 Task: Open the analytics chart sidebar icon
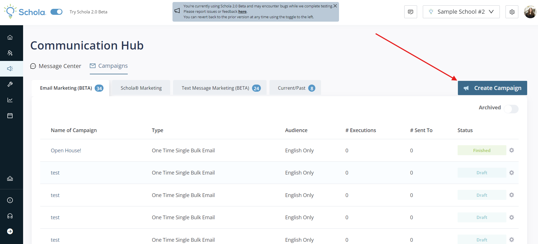(x=10, y=100)
